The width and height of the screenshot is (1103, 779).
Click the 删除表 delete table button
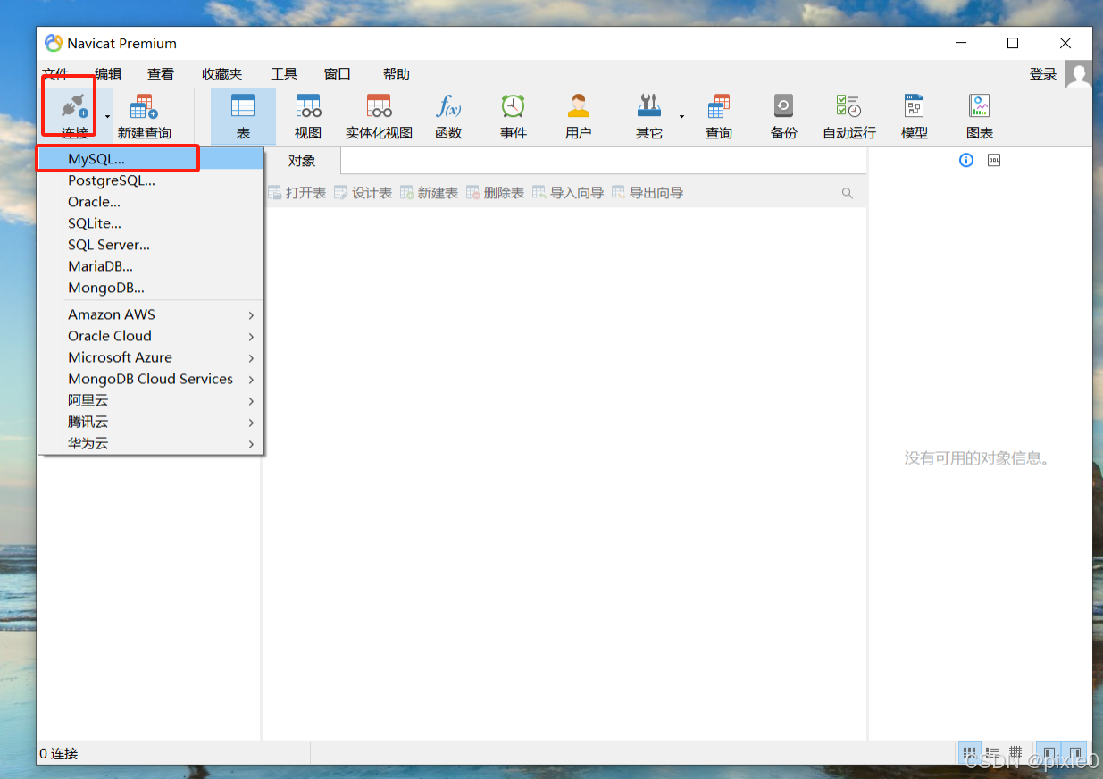pos(496,193)
